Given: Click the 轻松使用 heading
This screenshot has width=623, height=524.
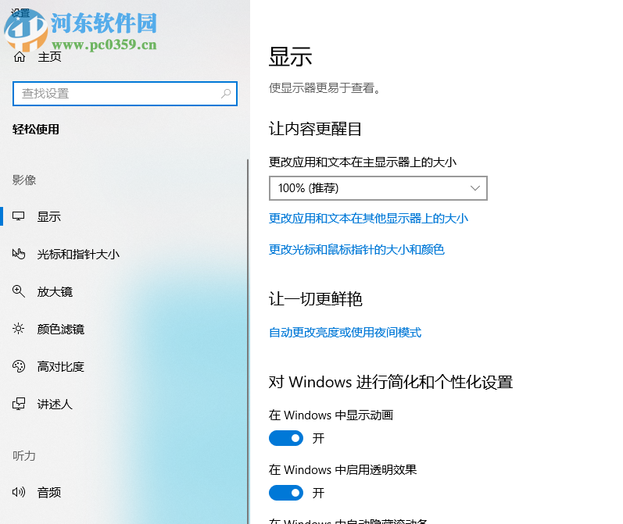Looking at the screenshot, I should click(36, 130).
